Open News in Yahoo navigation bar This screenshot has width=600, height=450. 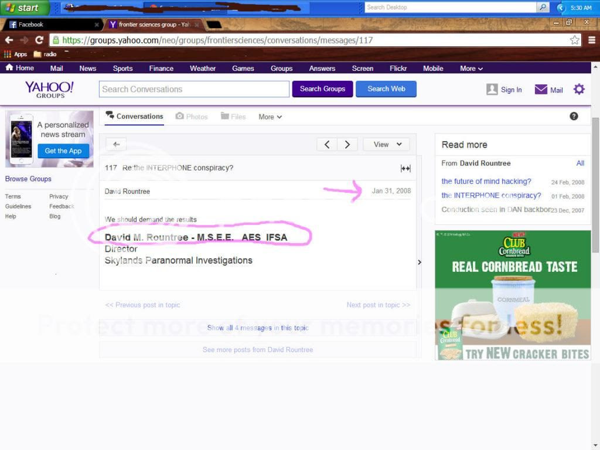coord(88,69)
